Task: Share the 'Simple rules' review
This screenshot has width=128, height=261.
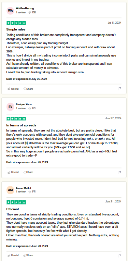Action: coord(28,89)
